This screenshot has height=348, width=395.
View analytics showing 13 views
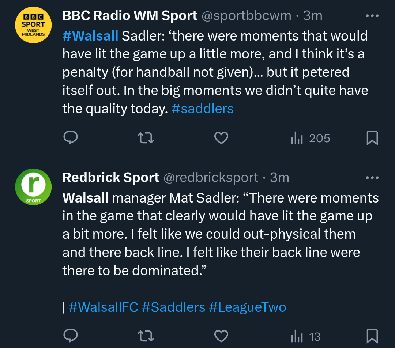305,336
